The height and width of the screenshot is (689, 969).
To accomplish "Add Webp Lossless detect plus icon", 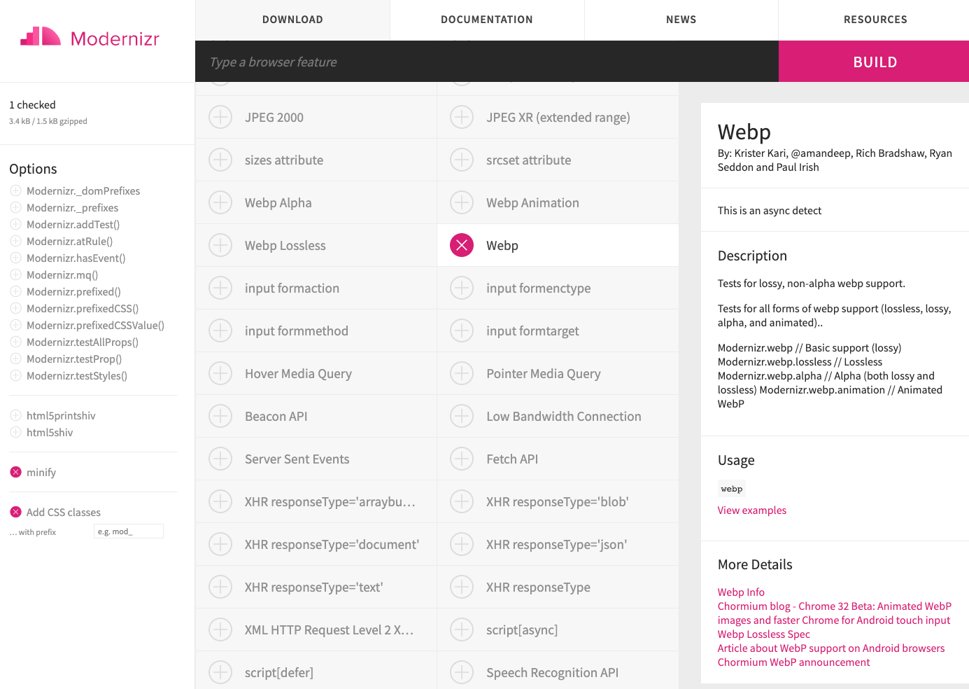I will [220, 245].
